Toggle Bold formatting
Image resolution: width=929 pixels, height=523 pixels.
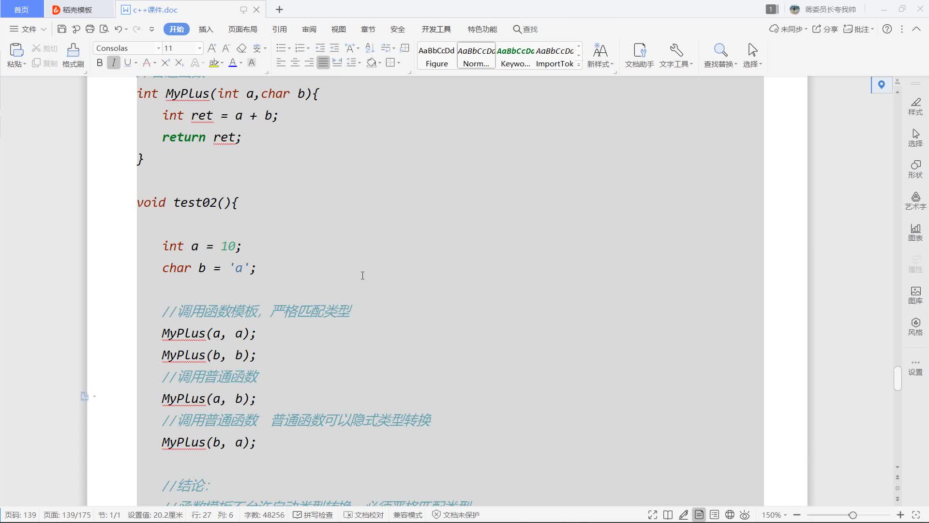point(100,62)
